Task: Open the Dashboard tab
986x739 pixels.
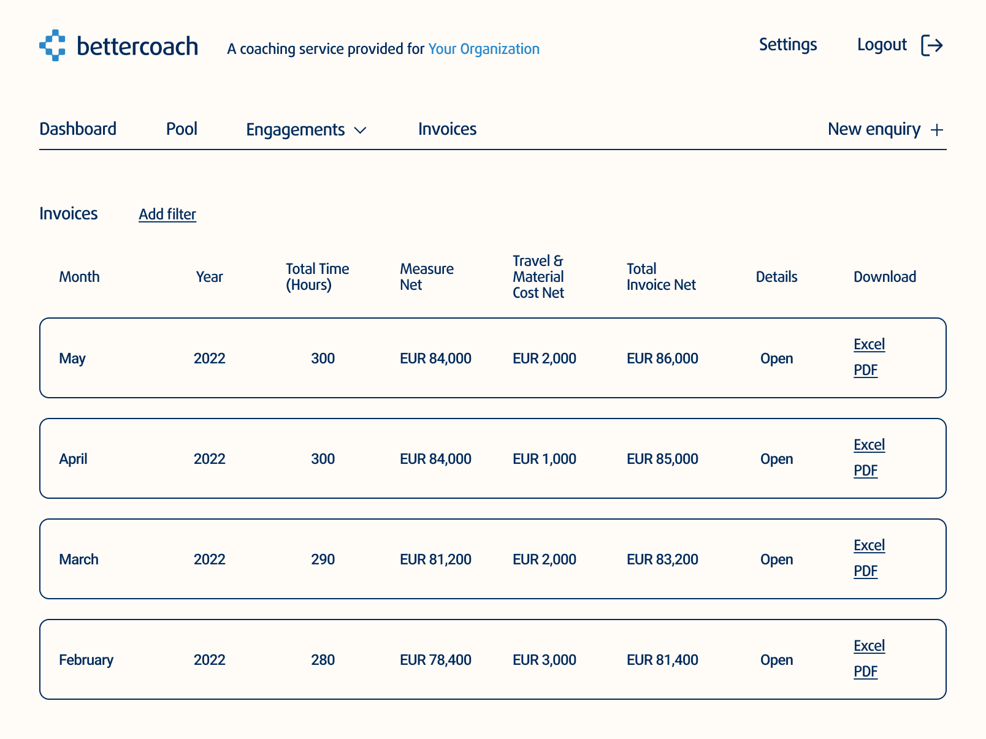Action: pyautogui.click(x=78, y=129)
